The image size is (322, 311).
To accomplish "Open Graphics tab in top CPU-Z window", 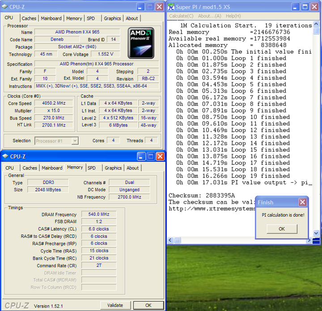I will (x=112, y=18).
